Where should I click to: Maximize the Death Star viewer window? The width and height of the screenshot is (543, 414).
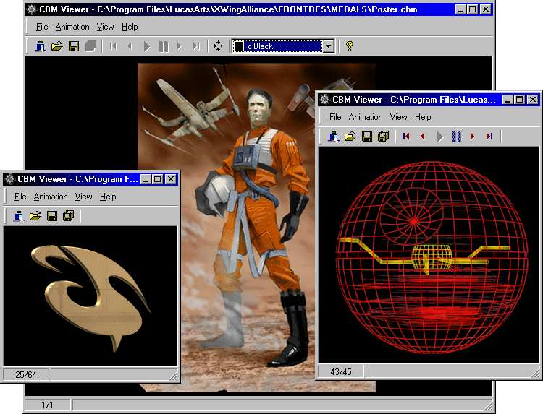coord(519,100)
